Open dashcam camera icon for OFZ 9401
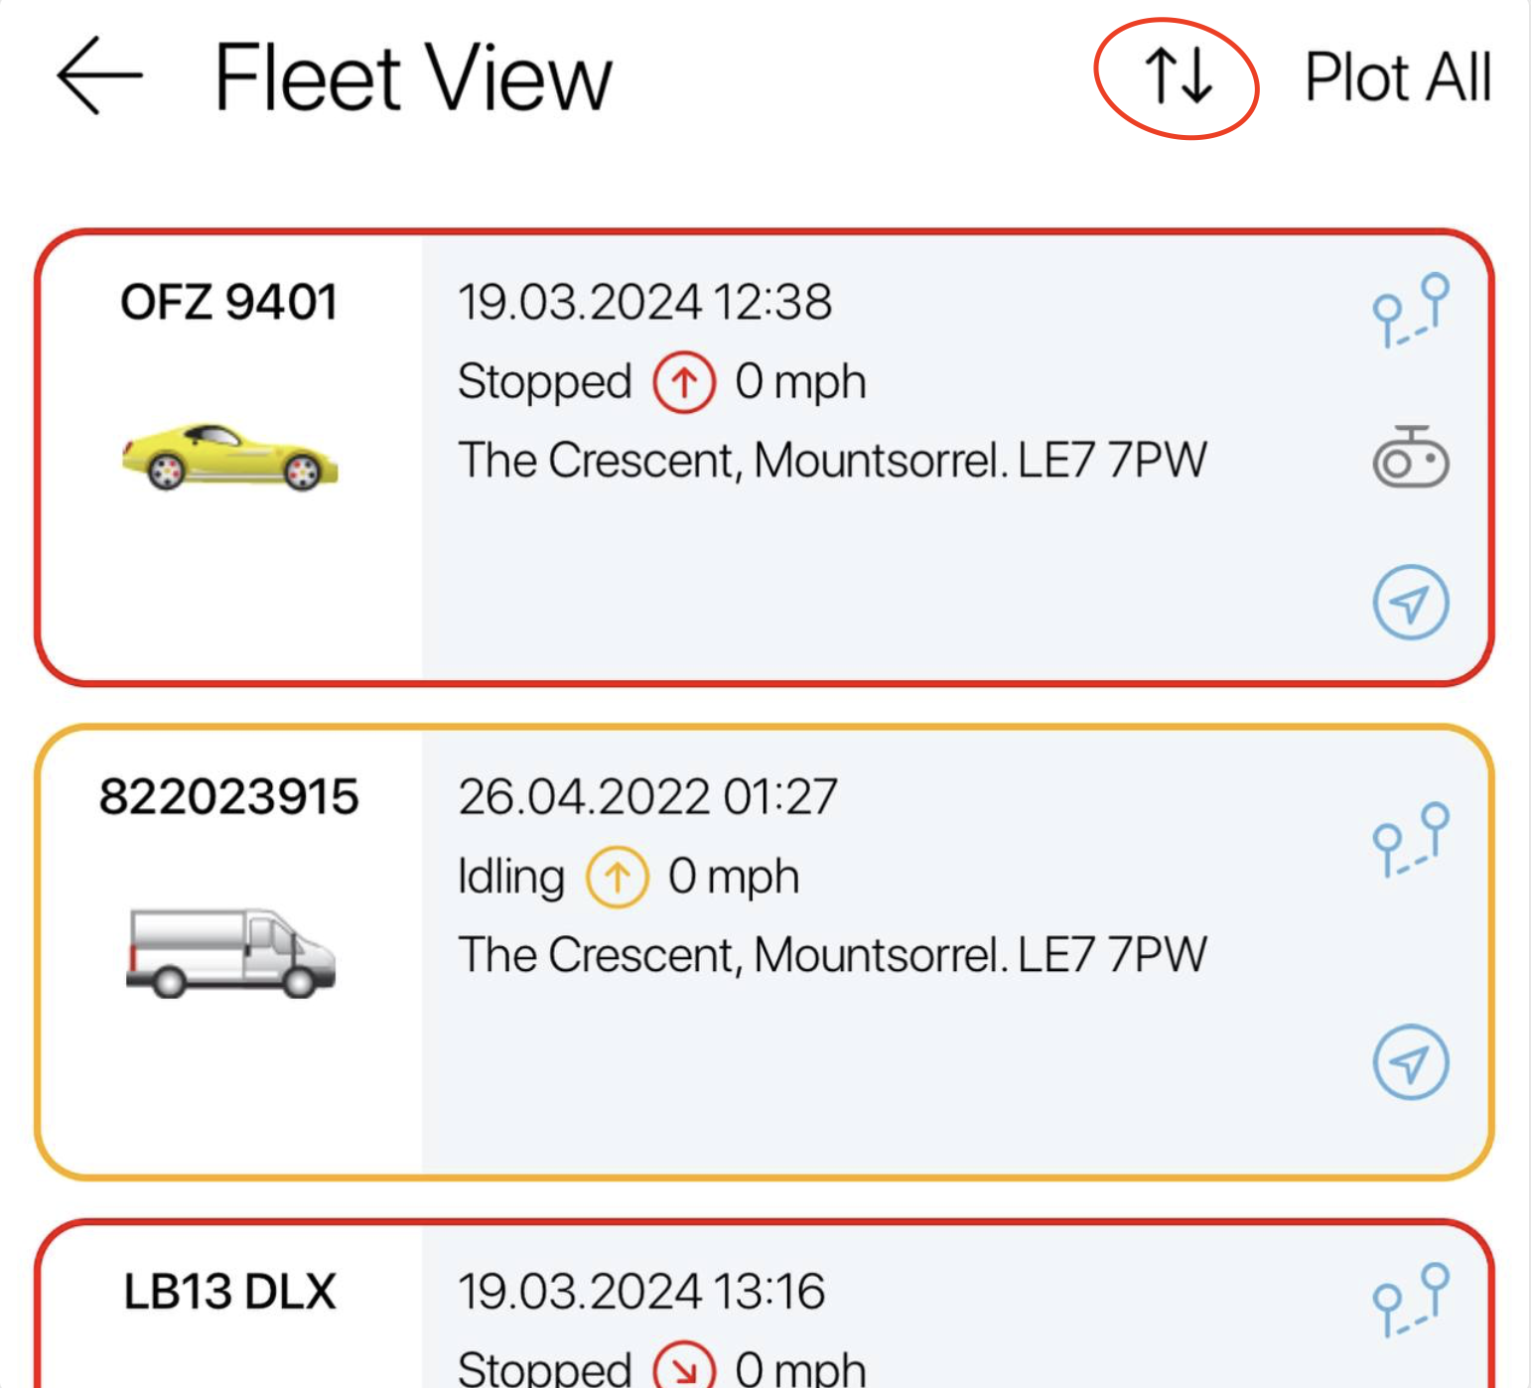This screenshot has height=1388, width=1531. coord(1411,458)
